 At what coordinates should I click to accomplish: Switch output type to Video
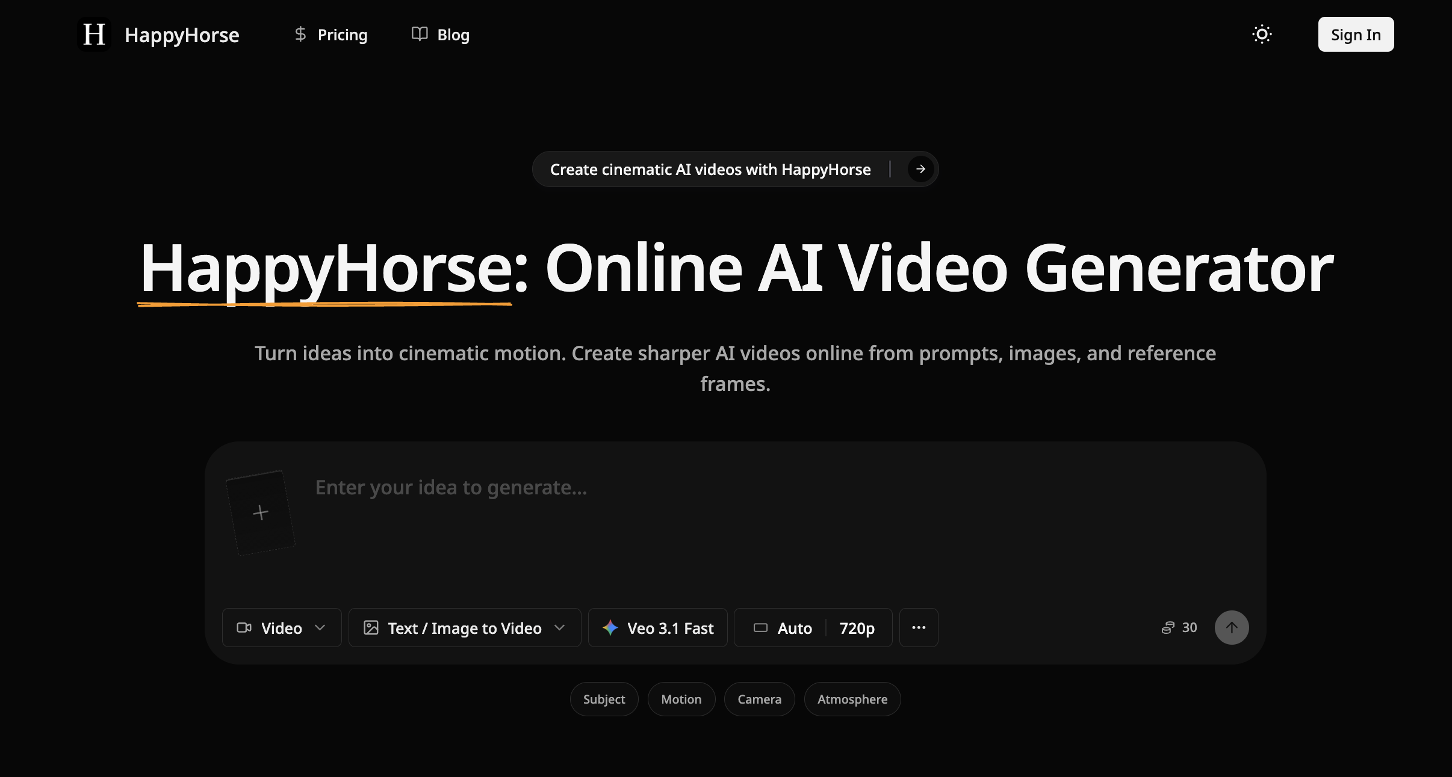click(x=281, y=628)
